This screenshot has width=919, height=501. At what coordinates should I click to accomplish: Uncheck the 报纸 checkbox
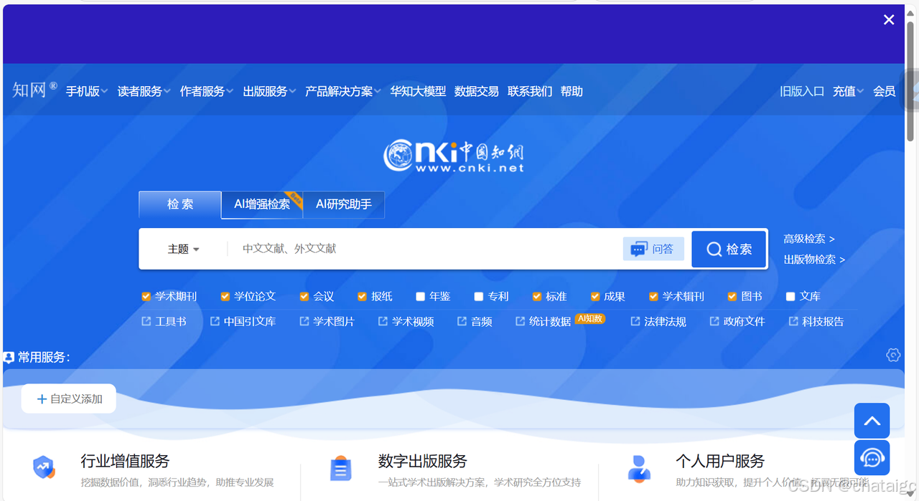click(363, 296)
